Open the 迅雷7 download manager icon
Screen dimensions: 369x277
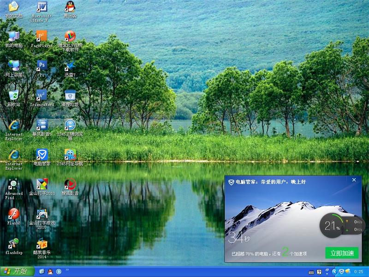pyautogui.click(x=70, y=65)
